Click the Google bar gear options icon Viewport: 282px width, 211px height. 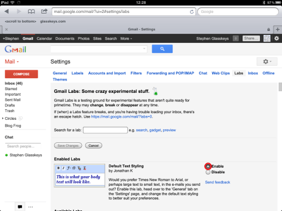coord(276,38)
